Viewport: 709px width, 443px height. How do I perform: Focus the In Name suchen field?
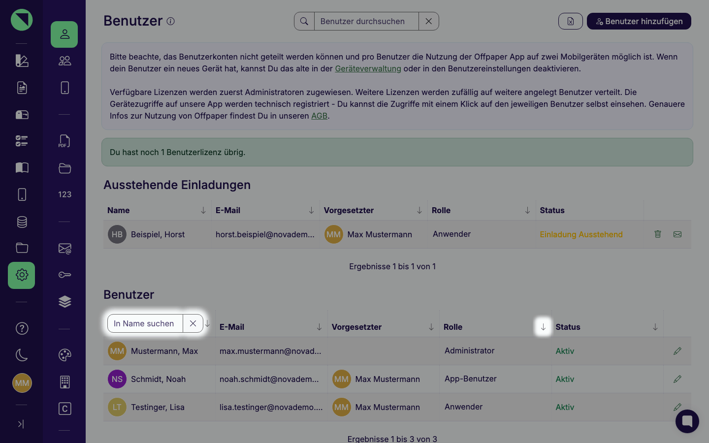145,323
